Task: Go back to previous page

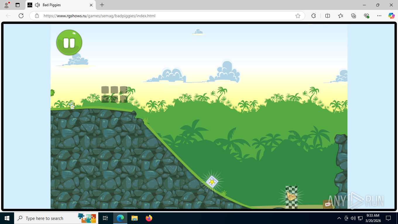Action: 8,16
